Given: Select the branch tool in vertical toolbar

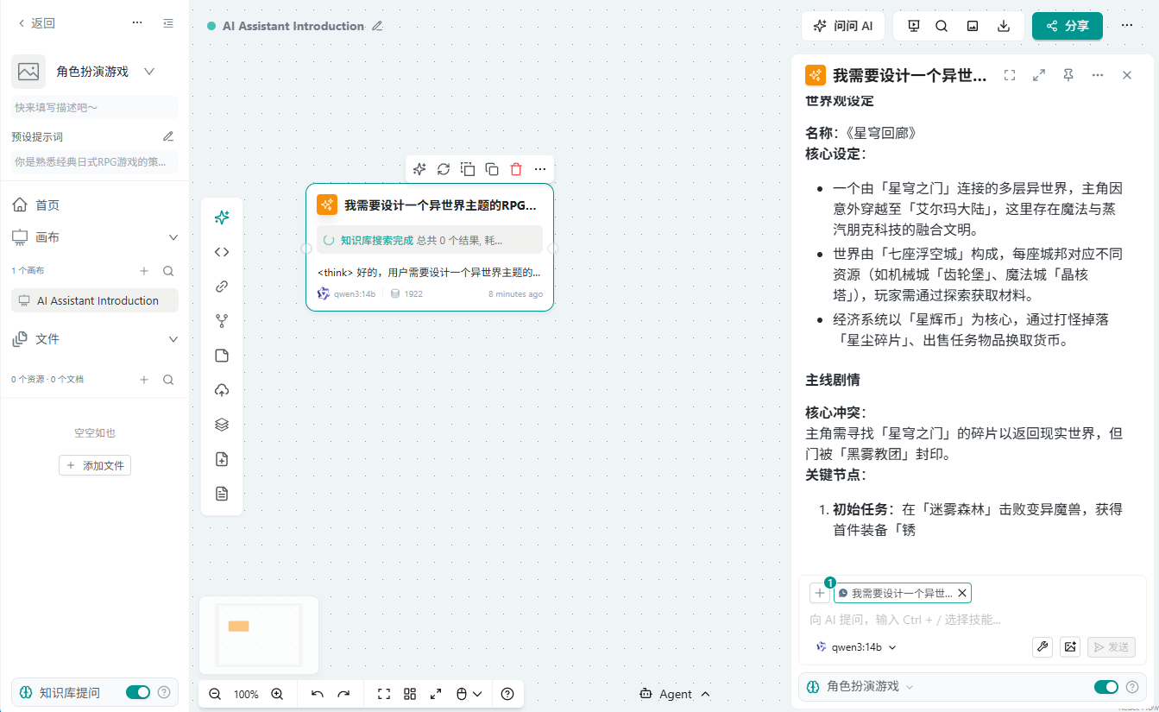Looking at the screenshot, I should pyautogui.click(x=222, y=321).
